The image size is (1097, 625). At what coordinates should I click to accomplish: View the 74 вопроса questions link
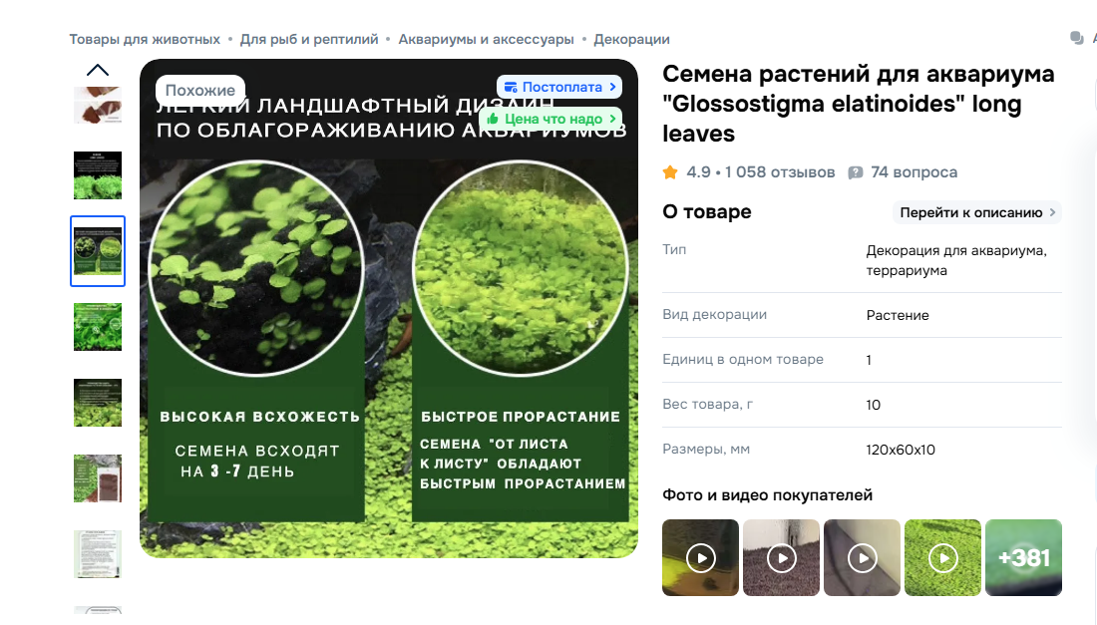(x=914, y=172)
